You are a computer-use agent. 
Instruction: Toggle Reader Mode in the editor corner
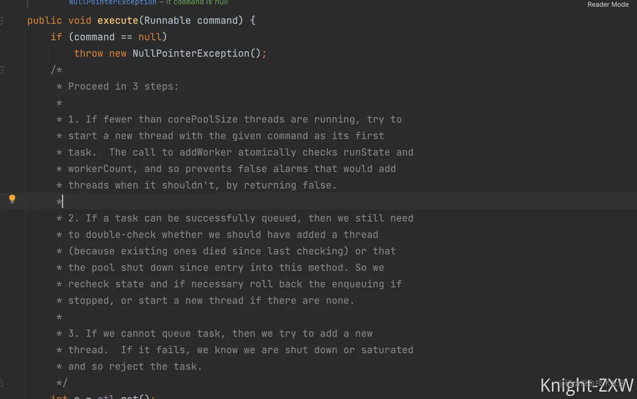coord(608,4)
